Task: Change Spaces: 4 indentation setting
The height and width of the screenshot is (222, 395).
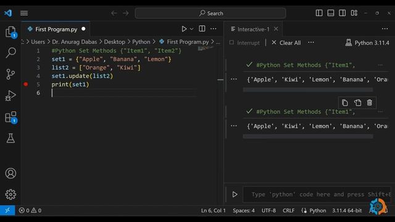Action: [244, 210]
